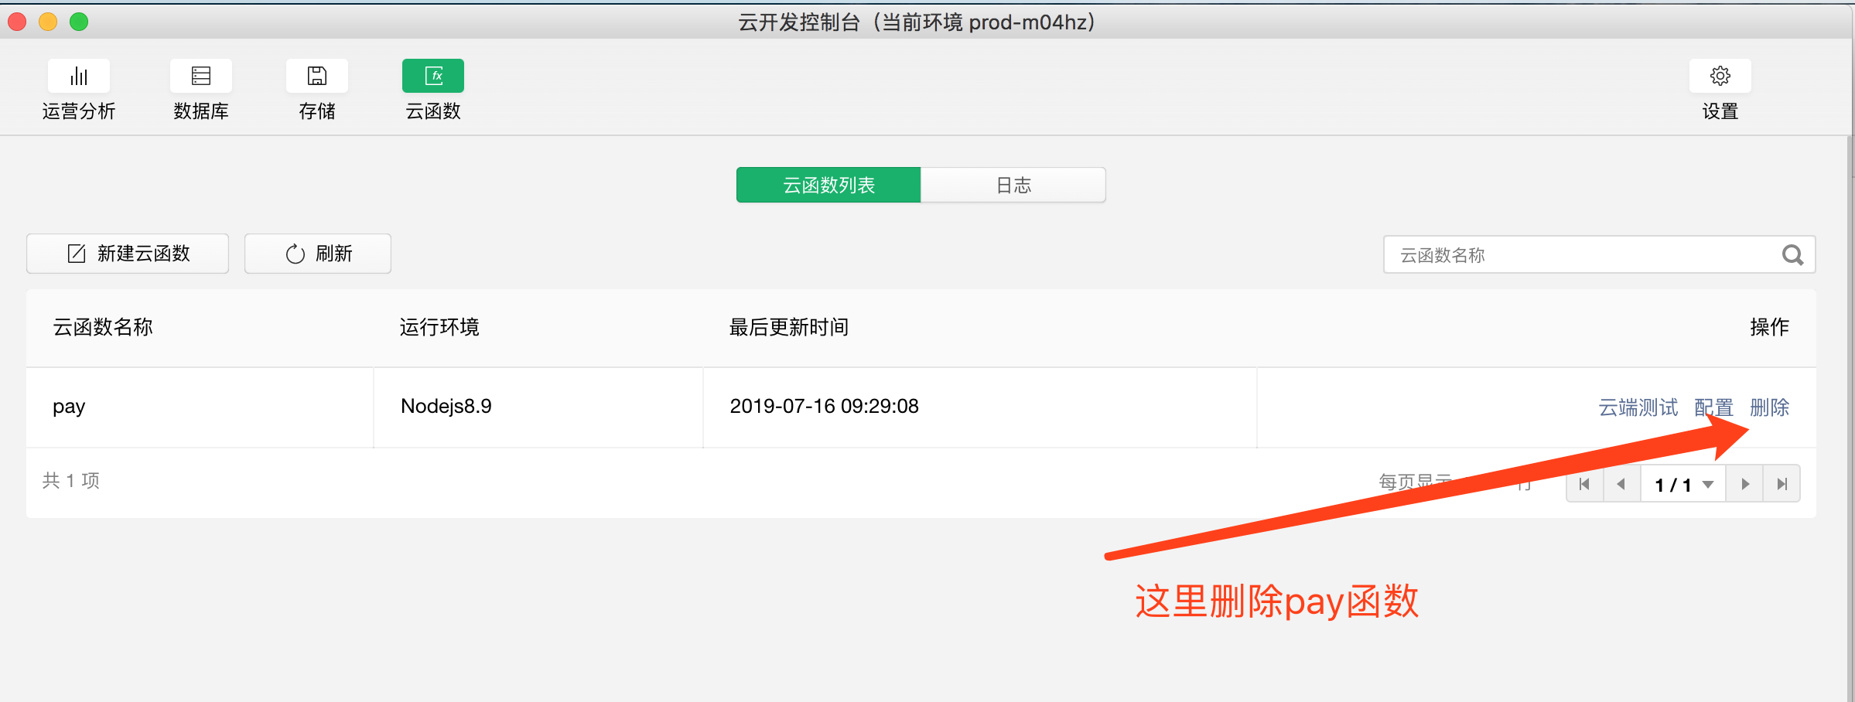Click the 操作 column header
The image size is (1855, 702).
pos(1770,327)
